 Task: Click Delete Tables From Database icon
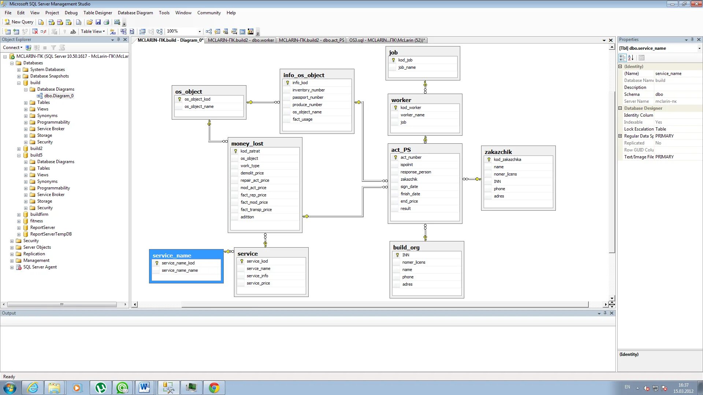click(35, 31)
